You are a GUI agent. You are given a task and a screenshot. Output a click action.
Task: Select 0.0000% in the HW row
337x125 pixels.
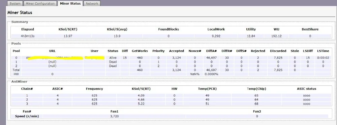pyautogui.click(x=211, y=74)
